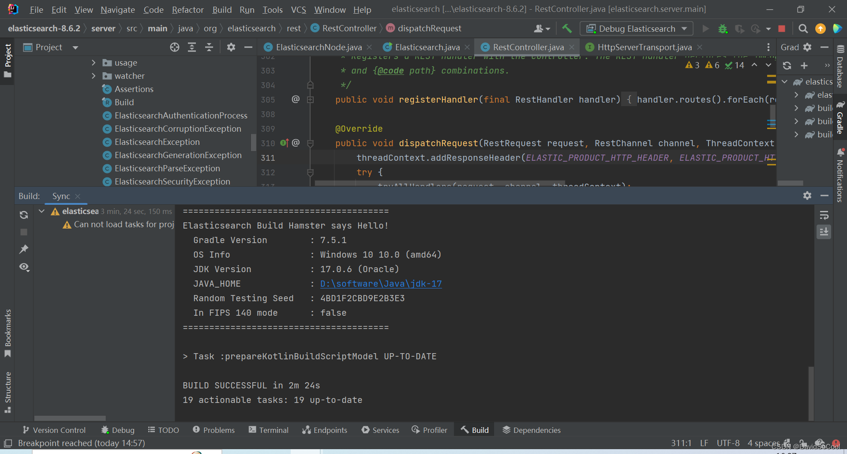Reload all Gradle projects icon
This screenshot has height=454, width=847.
pyautogui.click(x=787, y=66)
